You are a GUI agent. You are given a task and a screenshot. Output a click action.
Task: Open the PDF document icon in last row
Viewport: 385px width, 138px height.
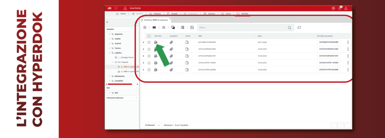click(156, 70)
